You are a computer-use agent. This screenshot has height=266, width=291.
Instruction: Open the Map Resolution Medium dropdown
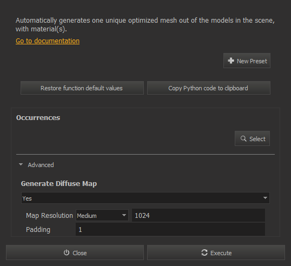click(x=102, y=215)
